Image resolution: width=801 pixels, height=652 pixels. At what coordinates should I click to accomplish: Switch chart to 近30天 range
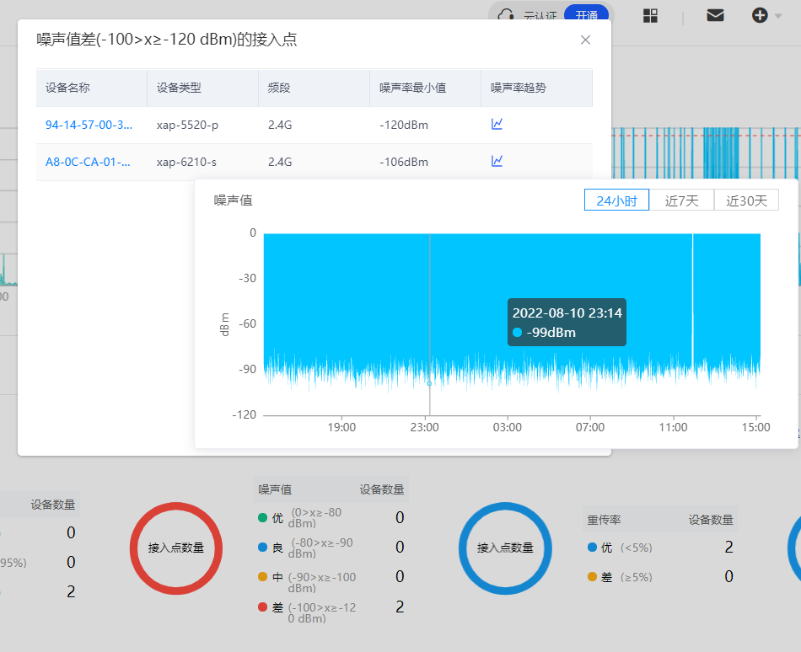746,200
